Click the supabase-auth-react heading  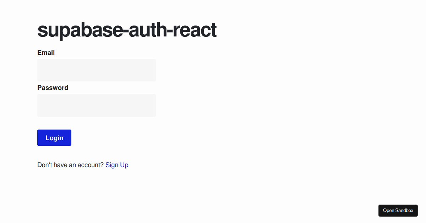(x=127, y=30)
